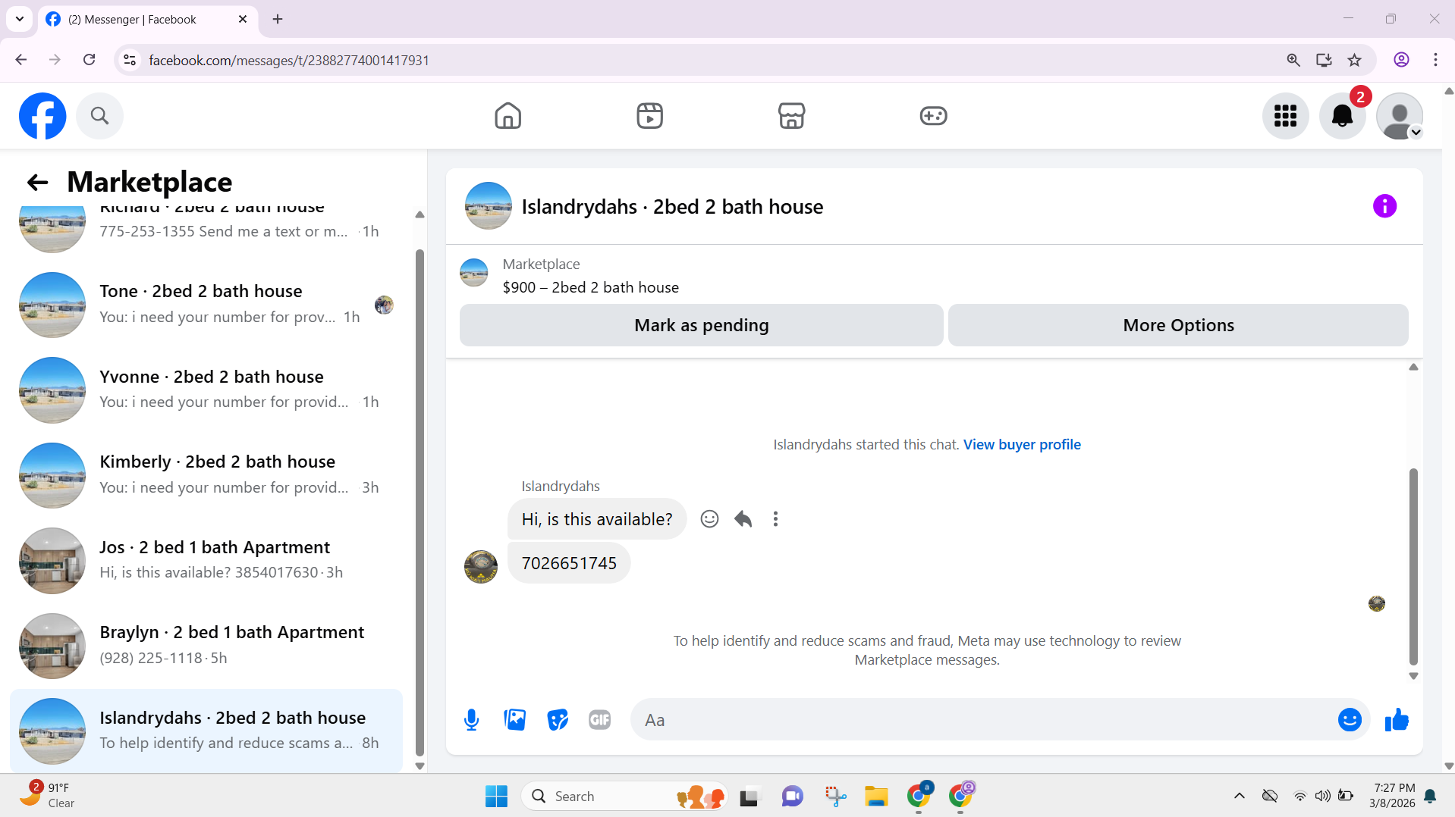Image resolution: width=1455 pixels, height=817 pixels.
Task: Open the Reels video icon
Action: point(649,116)
